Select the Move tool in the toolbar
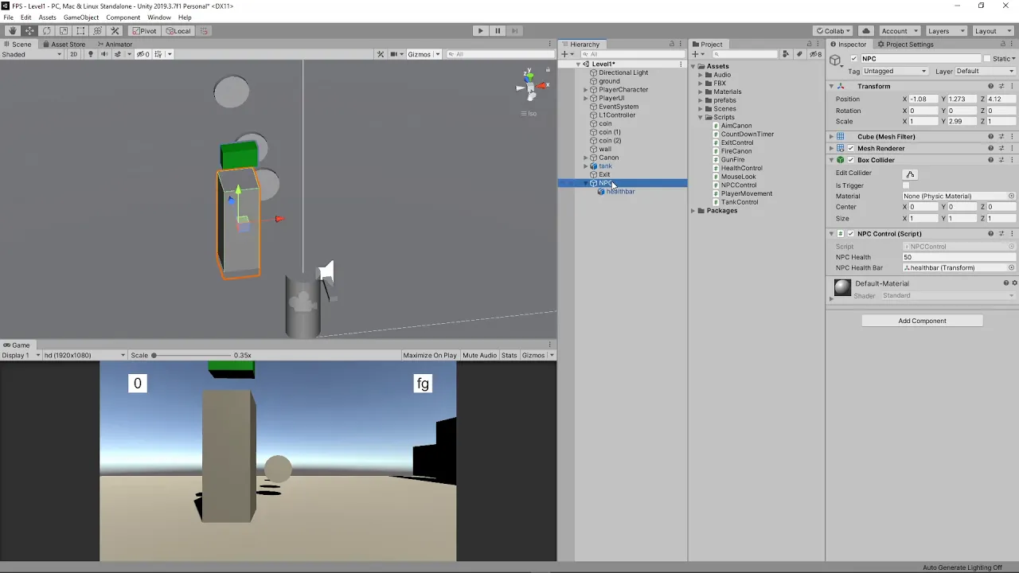This screenshot has width=1019, height=573. point(29,31)
